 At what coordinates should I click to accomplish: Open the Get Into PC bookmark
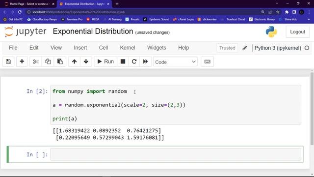pos(13,19)
